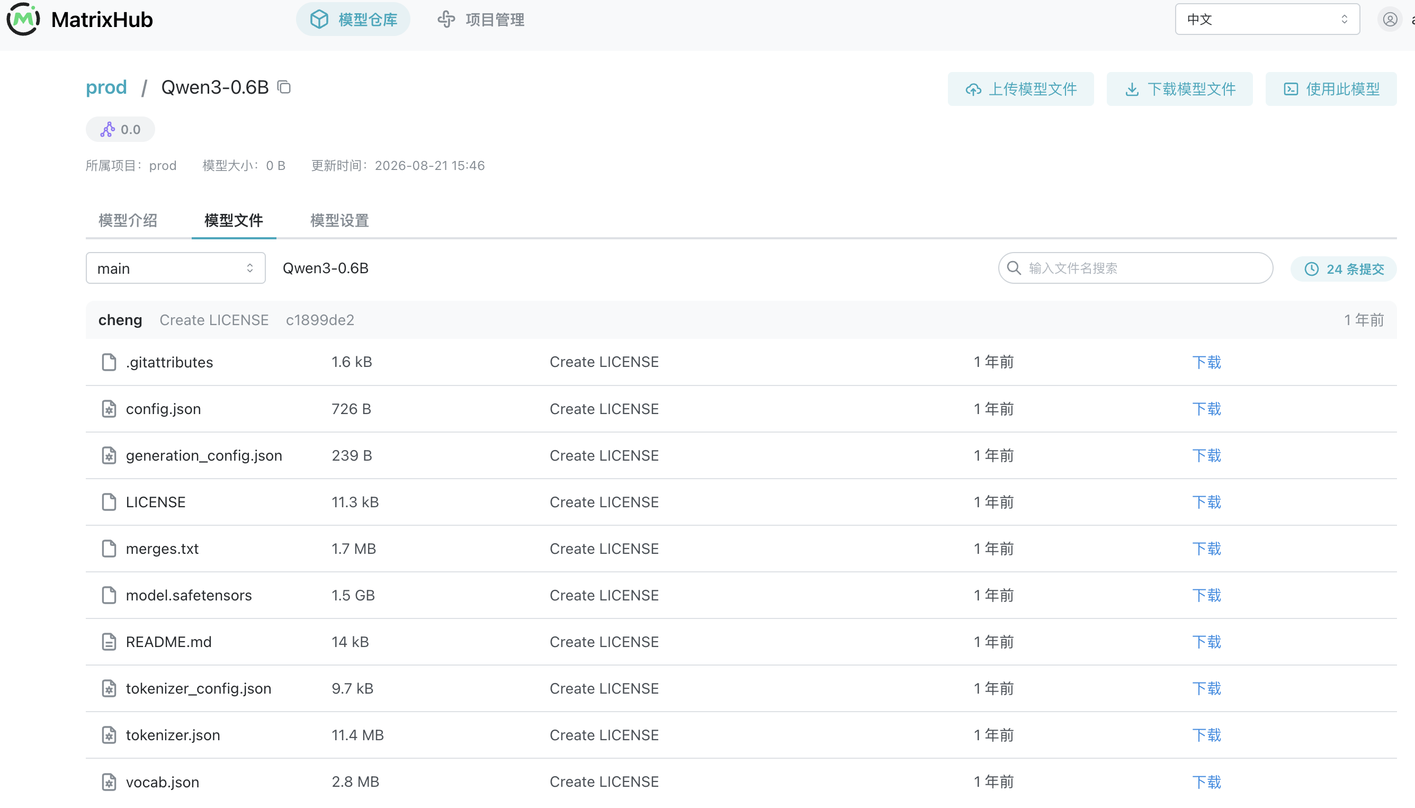Copy the Qwen3-0.6B model name
Viewport: 1415px width, 808px height.
[x=284, y=87]
